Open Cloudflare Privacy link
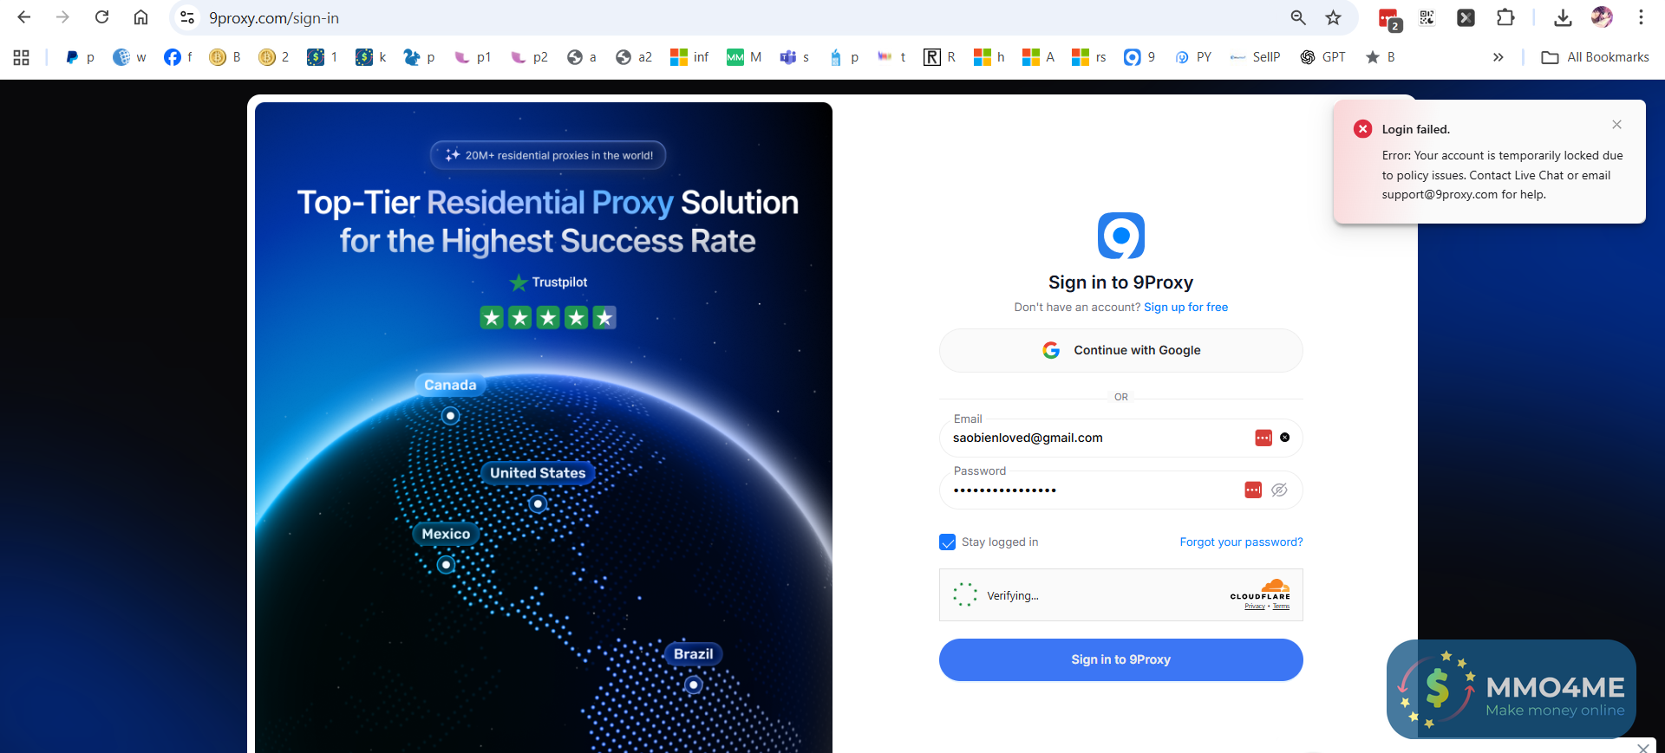Viewport: 1665px width, 753px height. (x=1255, y=607)
